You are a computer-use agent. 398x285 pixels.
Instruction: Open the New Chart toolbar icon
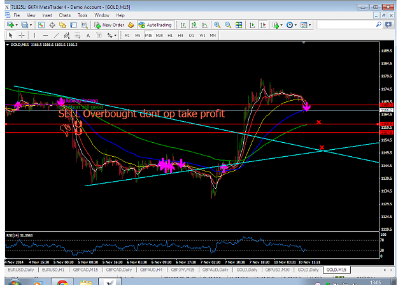10,25
